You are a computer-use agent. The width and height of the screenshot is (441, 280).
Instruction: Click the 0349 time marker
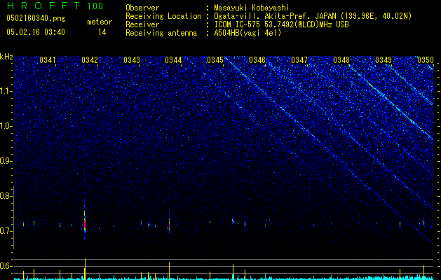[x=384, y=60]
